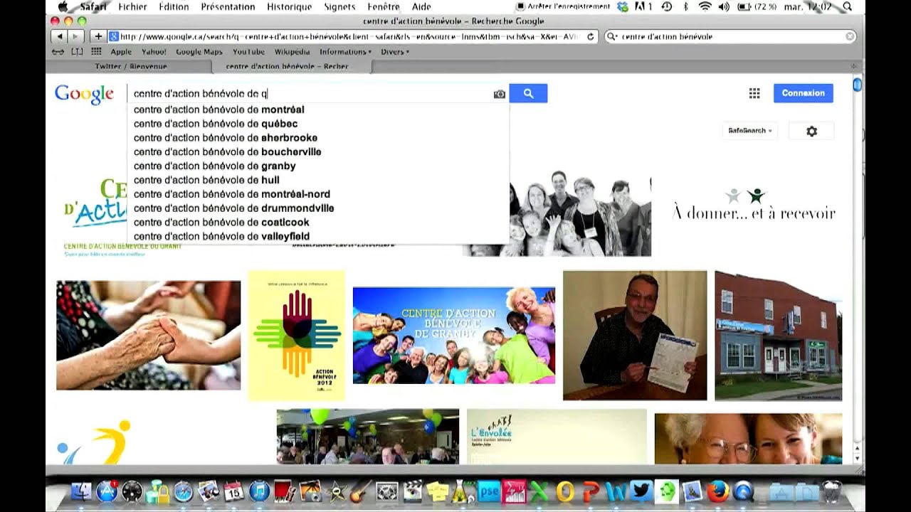Image resolution: width=911 pixels, height=512 pixels.
Task: Open the Historique menu
Action: (289, 6)
